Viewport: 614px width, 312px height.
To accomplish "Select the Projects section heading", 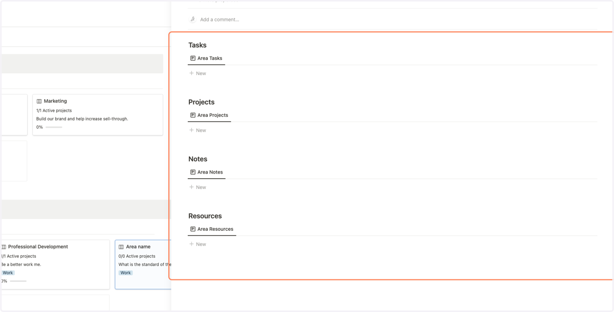I will [x=202, y=102].
